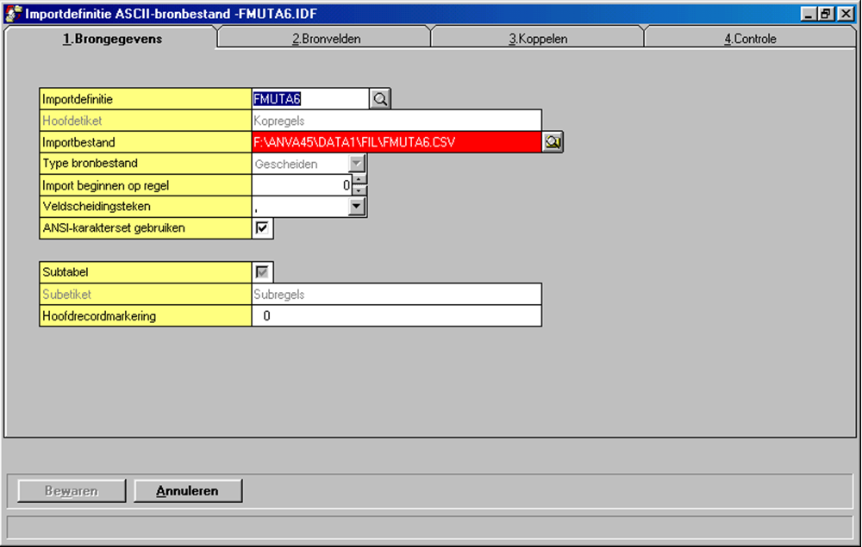Decrease the Import beginnen op regel value
The width and height of the screenshot is (862, 547).
pos(359,190)
